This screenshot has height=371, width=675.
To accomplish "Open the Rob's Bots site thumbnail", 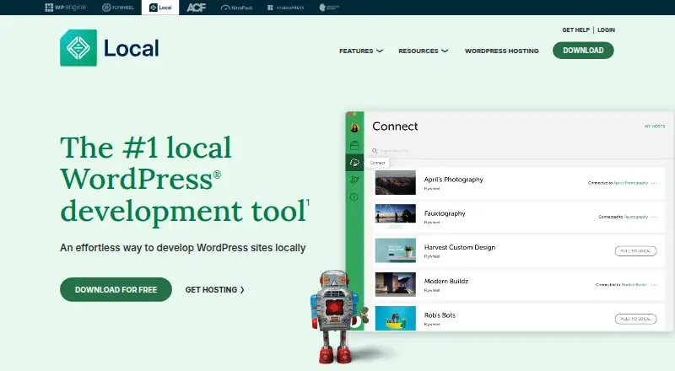I will click(x=395, y=319).
